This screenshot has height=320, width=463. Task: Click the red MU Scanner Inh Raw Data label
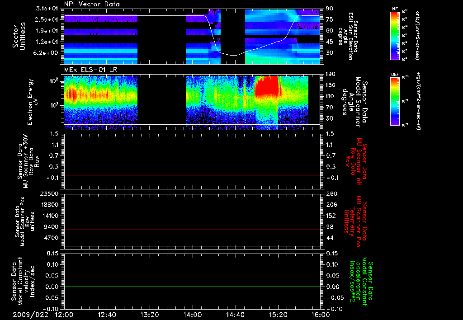click(x=356, y=161)
